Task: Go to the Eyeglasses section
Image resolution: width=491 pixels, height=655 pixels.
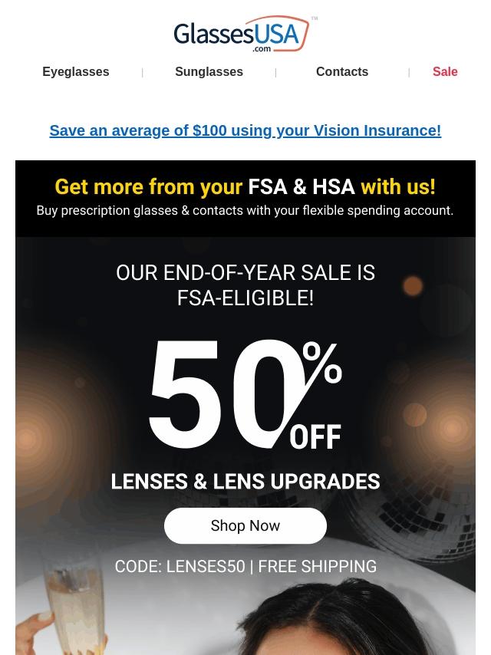Action: pyautogui.click(x=76, y=71)
